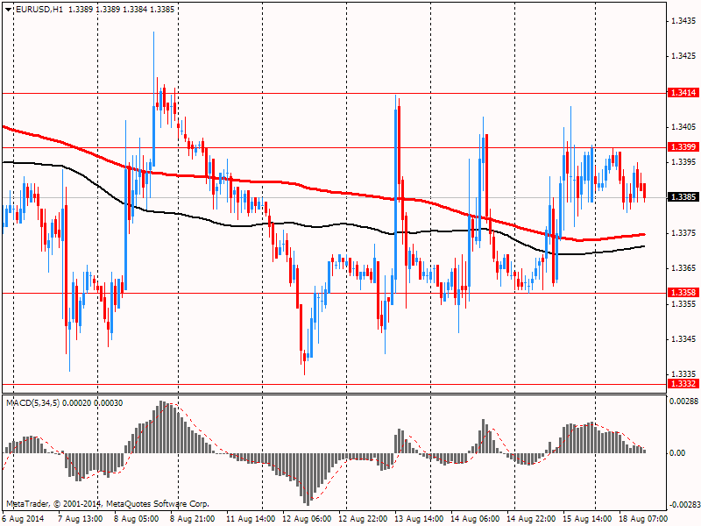Click the MACD values 0.00020 0.00030
Image resolution: width=701 pixels, height=526 pixels.
pos(93,403)
